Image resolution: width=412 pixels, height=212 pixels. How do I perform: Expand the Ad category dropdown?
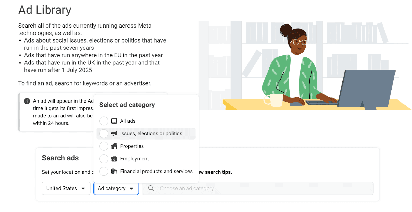coord(116,188)
